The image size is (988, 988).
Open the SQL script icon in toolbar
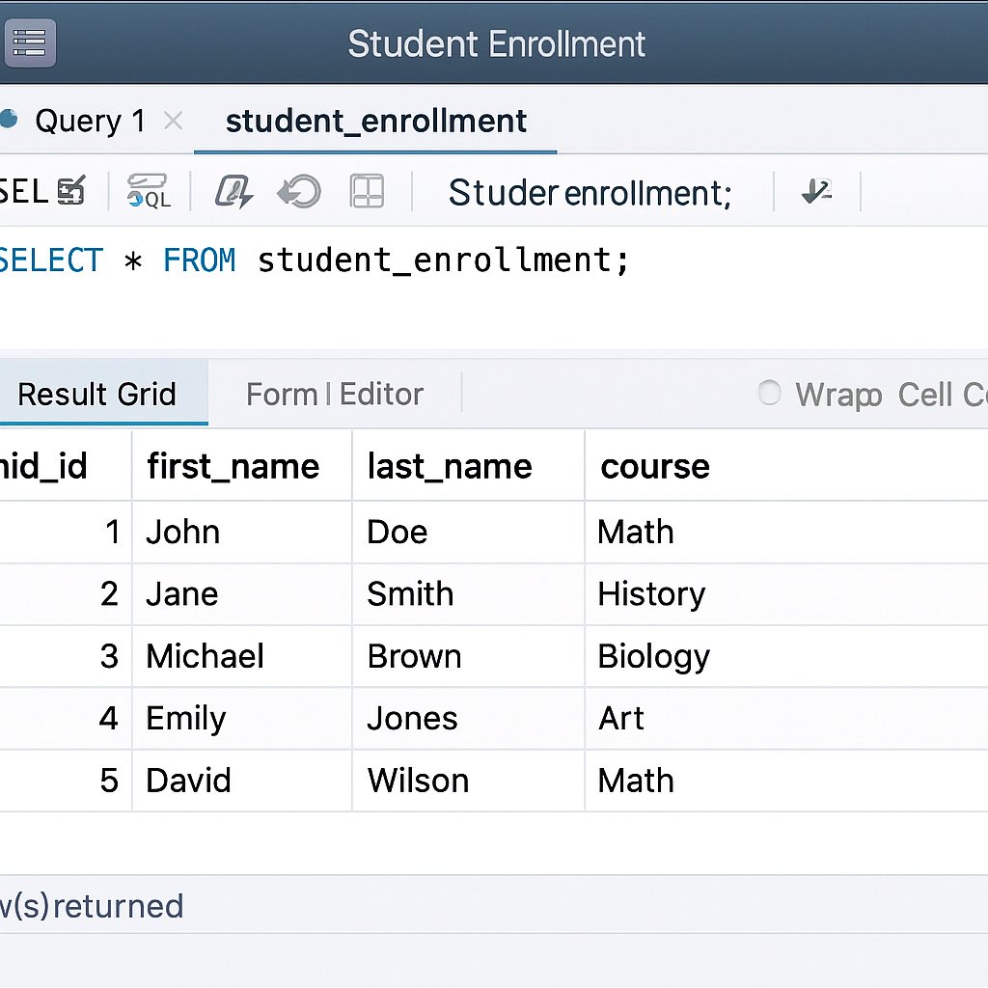tap(149, 192)
